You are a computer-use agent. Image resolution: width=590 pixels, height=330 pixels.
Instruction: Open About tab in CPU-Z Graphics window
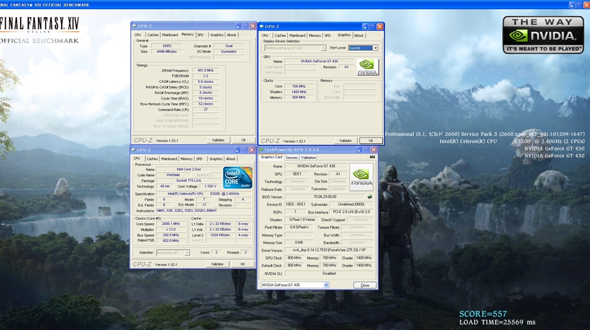[359, 35]
